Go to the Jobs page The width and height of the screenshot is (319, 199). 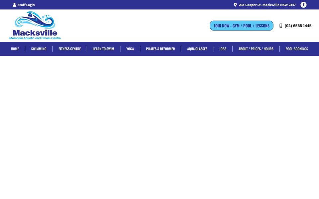(x=223, y=49)
